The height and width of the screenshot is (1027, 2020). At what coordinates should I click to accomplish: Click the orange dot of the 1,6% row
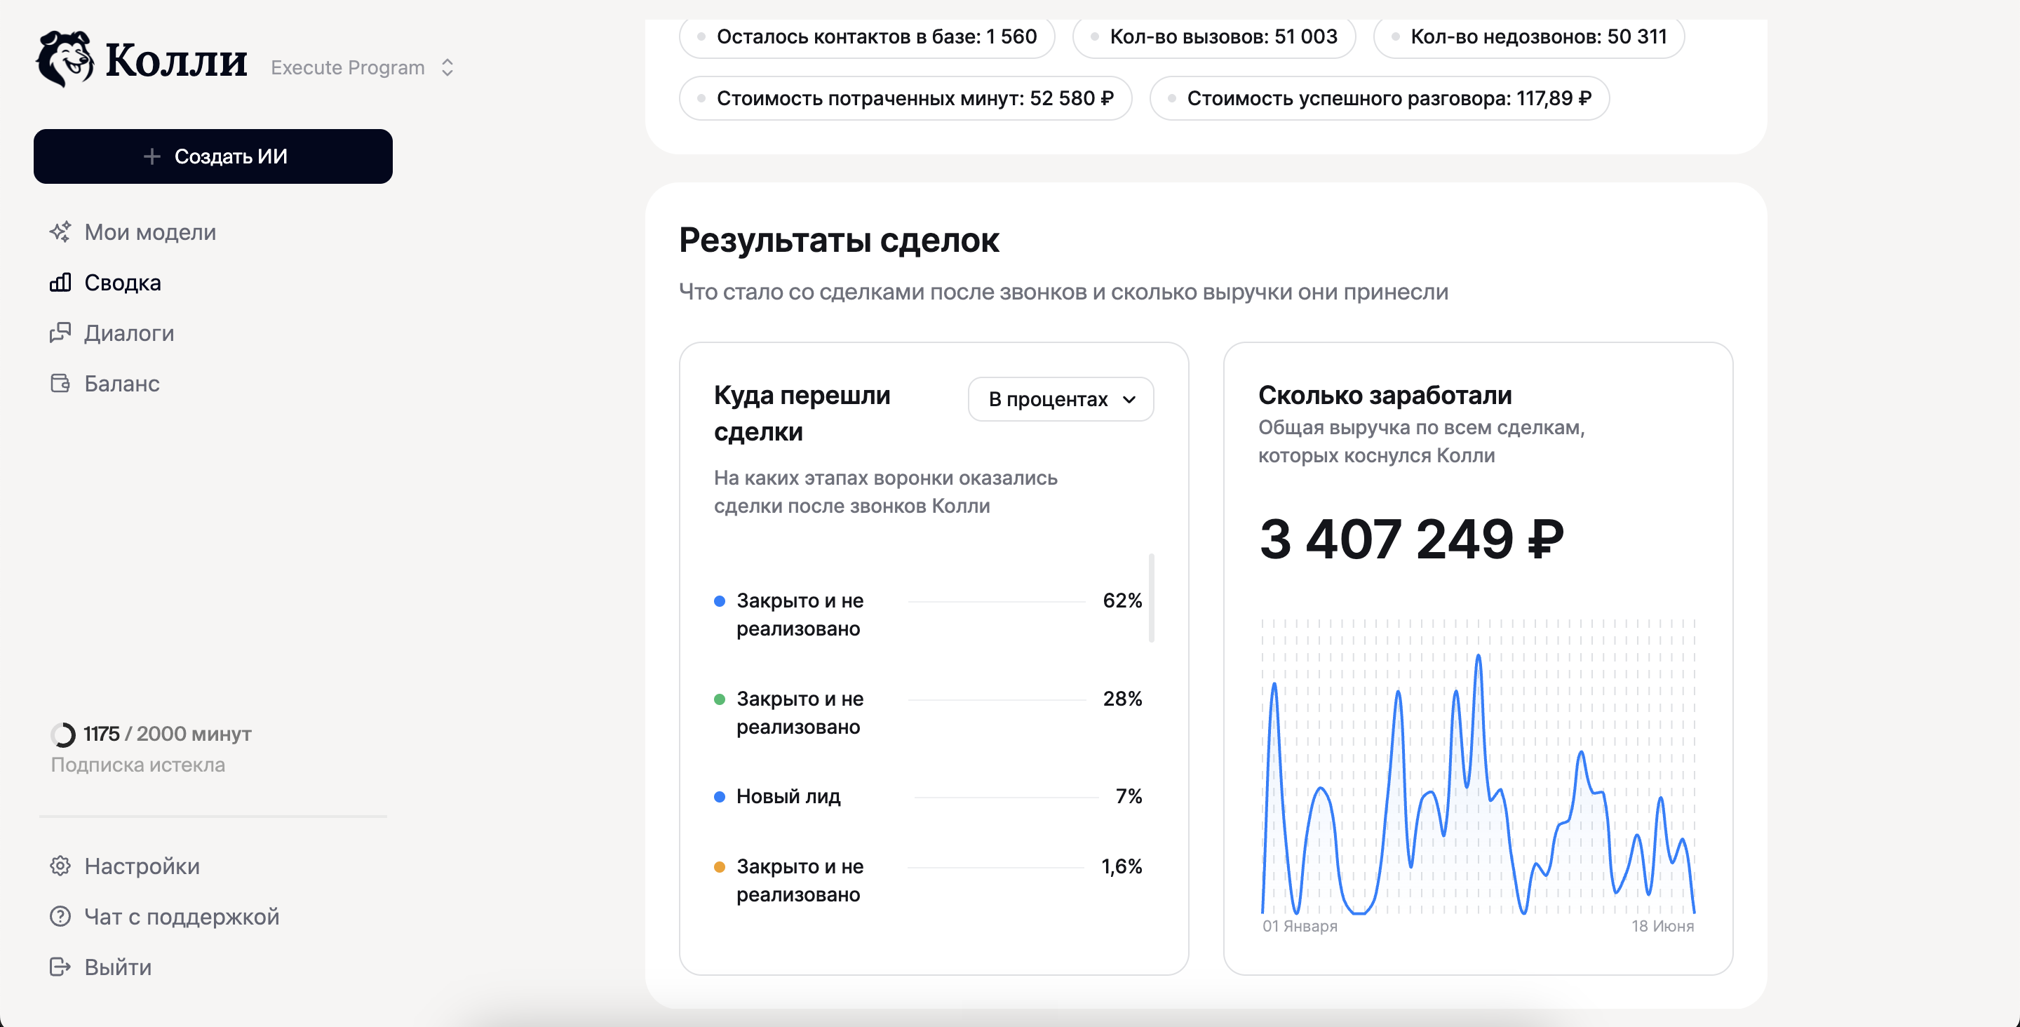(x=719, y=868)
